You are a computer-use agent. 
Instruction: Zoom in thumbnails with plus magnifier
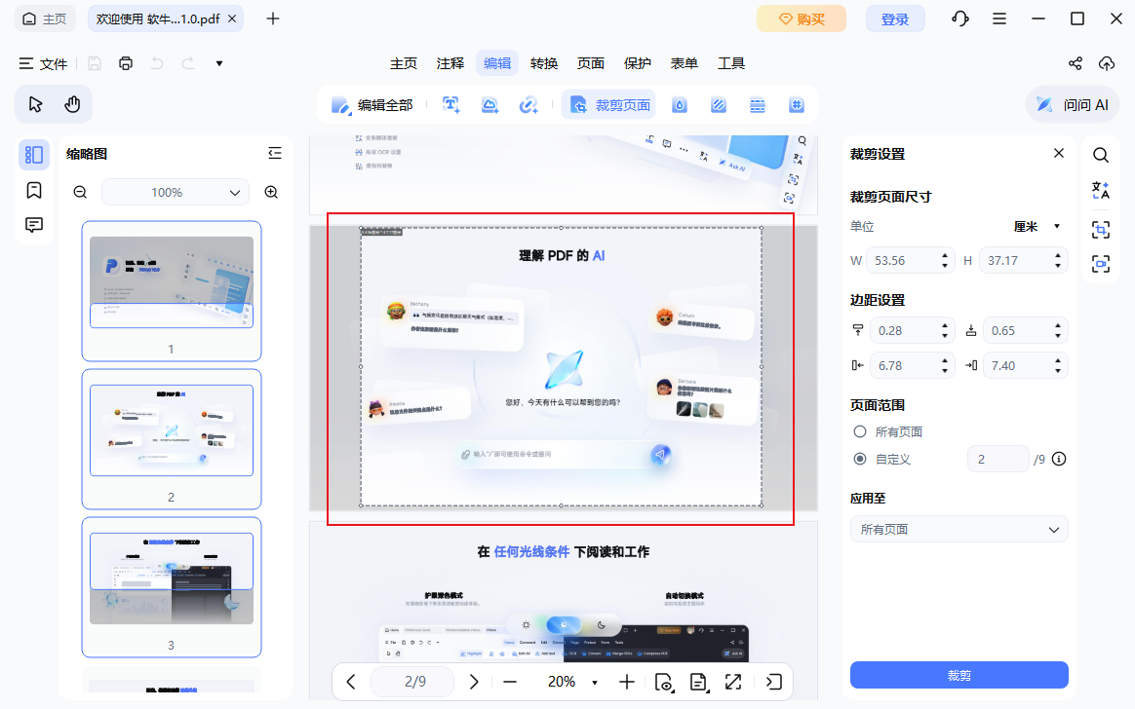(x=271, y=192)
